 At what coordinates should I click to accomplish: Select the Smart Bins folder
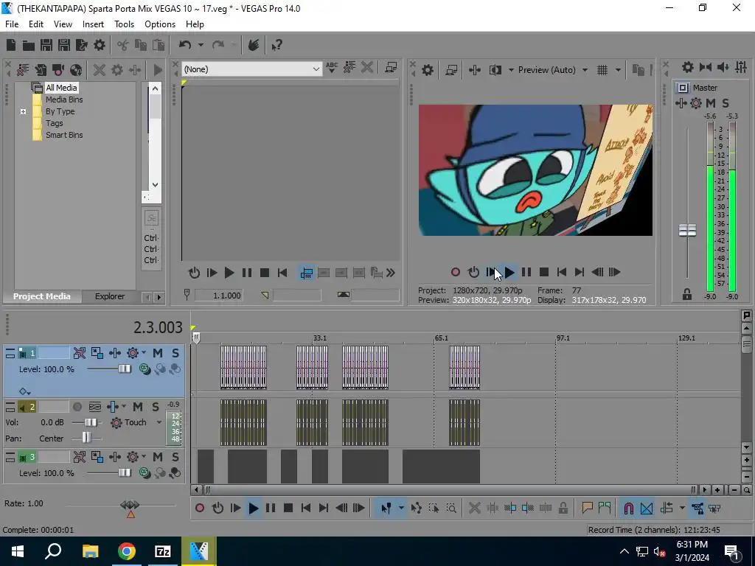pos(64,136)
